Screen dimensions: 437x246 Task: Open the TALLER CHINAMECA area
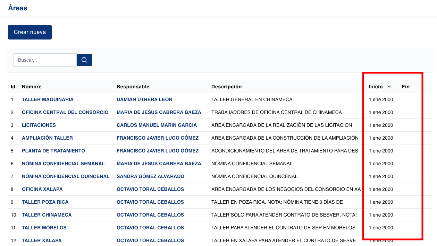pyautogui.click(x=47, y=215)
